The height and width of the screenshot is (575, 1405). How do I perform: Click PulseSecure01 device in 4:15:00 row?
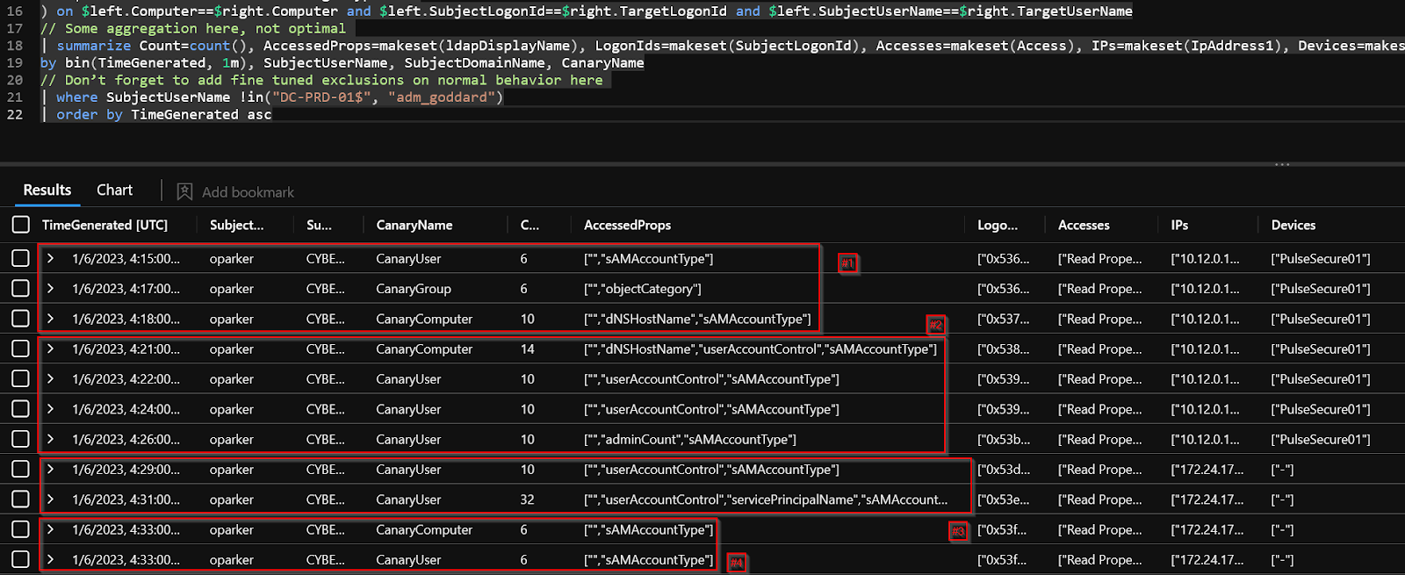[x=1321, y=258]
